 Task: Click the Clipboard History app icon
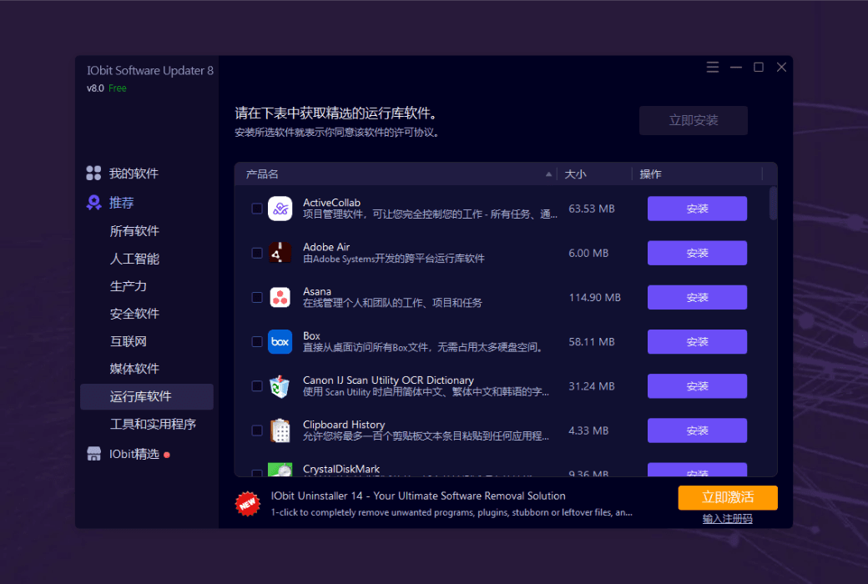[x=280, y=430]
